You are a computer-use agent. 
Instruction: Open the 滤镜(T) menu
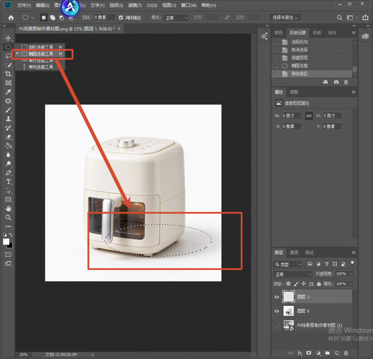click(x=135, y=5)
